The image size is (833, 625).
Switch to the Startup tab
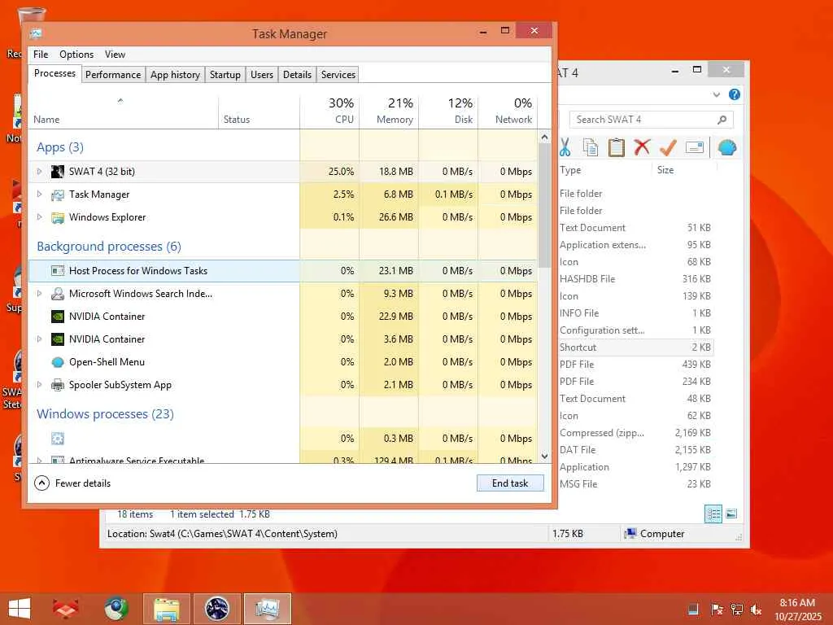coord(225,74)
